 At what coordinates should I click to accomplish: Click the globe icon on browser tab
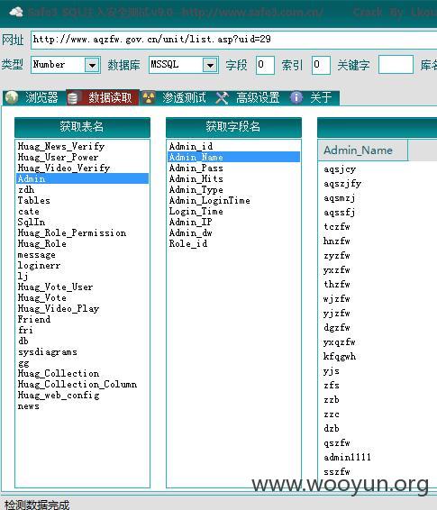12,97
